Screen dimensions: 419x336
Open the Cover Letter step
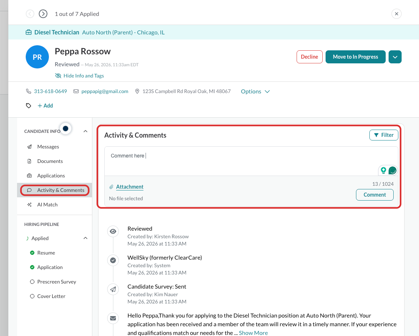(51, 296)
